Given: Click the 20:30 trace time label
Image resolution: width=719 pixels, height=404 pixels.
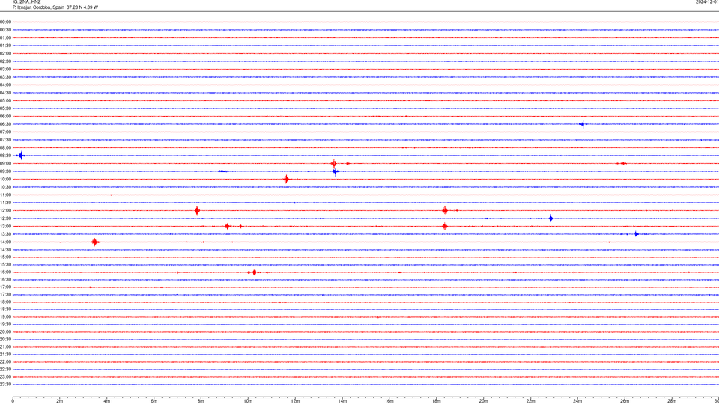Looking at the screenshot, I should [x=5, y=340].
